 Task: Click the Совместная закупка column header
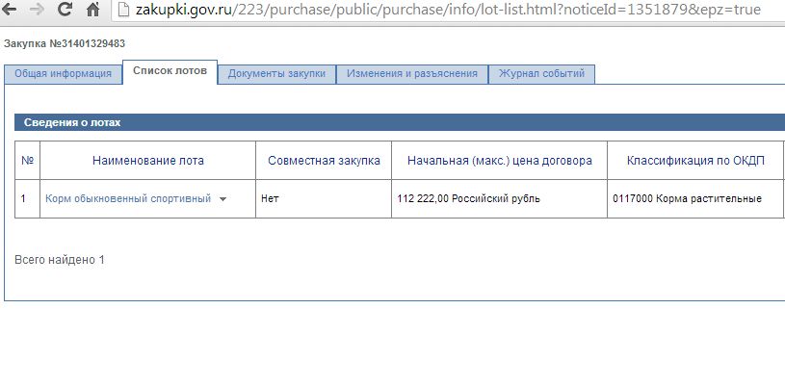(324, 160)
